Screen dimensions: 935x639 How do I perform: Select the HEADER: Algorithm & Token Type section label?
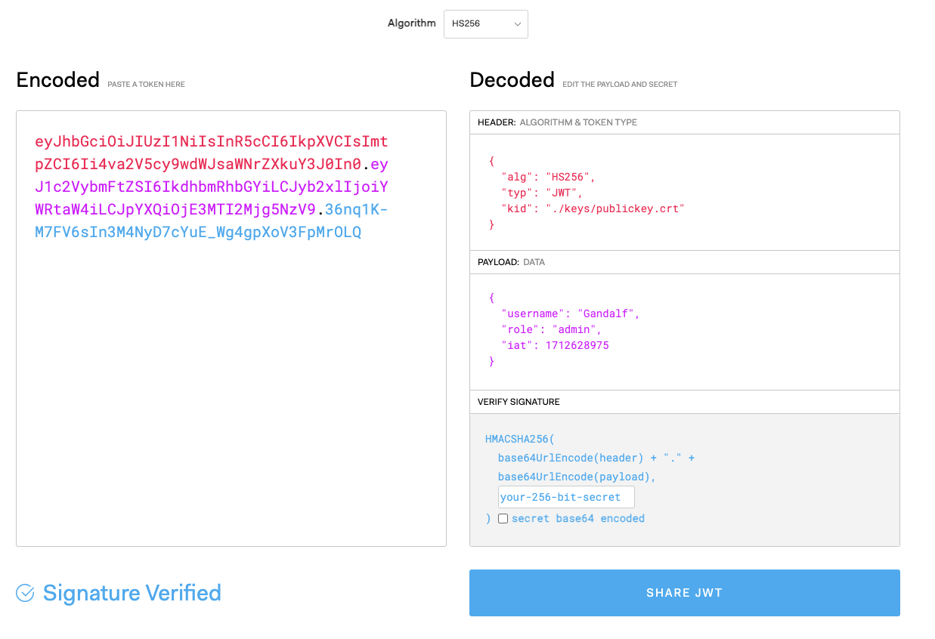[557, 122]
